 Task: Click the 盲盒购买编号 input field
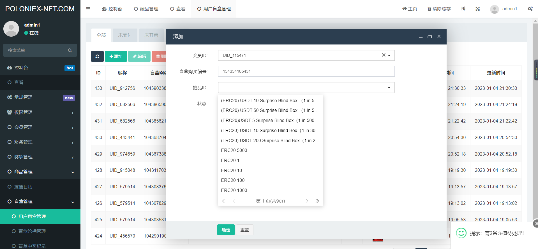(306, 71)
